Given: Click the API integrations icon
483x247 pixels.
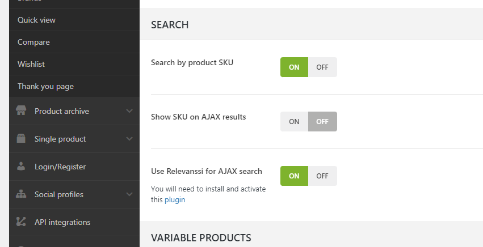Looking at the screenshot, I should coord(21,222).
